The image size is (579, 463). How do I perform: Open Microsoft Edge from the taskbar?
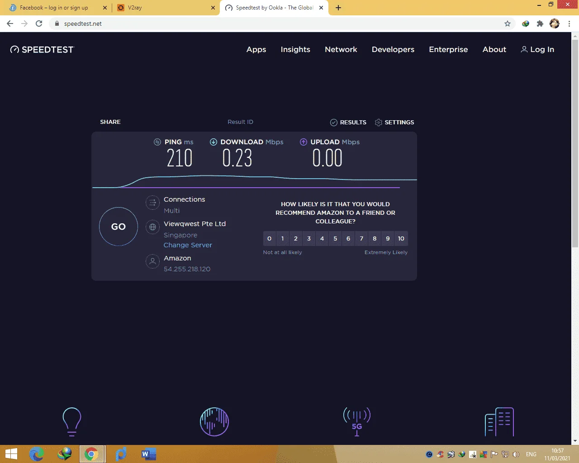click(37, 454)
